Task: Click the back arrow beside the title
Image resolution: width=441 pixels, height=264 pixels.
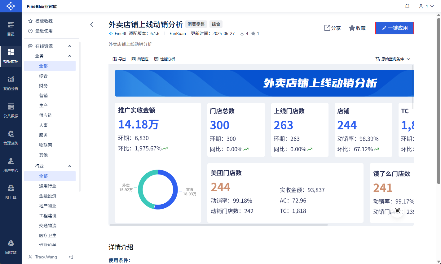Action: click(92, 24)
